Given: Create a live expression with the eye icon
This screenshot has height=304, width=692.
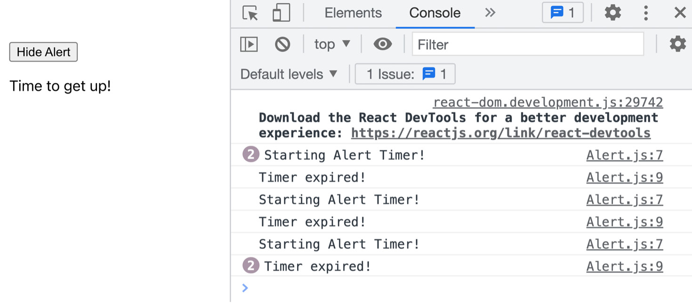Looking at the screenshot, I should (x=382, y=44).
